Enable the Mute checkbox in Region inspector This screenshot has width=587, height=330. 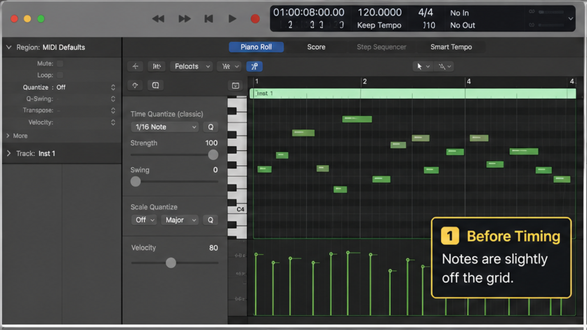tap(60, 63)
